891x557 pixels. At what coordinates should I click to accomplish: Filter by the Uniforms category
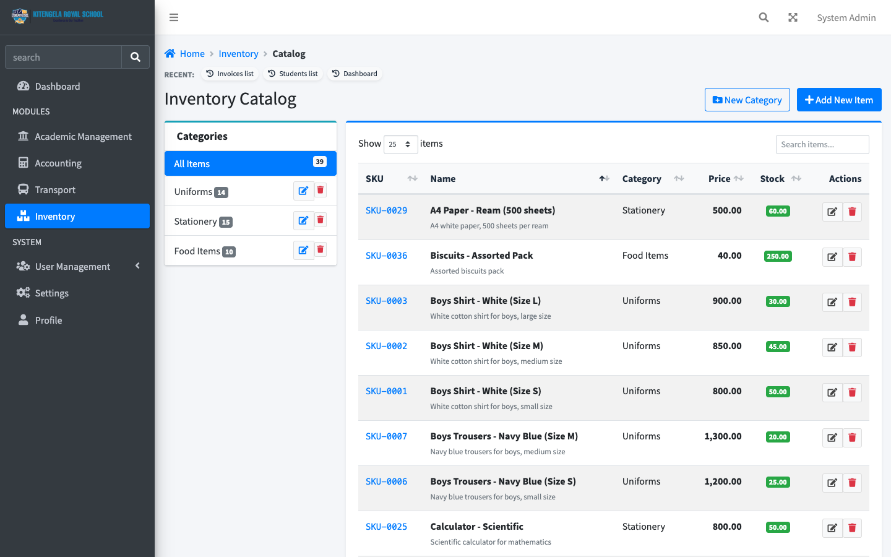[201, 192]
